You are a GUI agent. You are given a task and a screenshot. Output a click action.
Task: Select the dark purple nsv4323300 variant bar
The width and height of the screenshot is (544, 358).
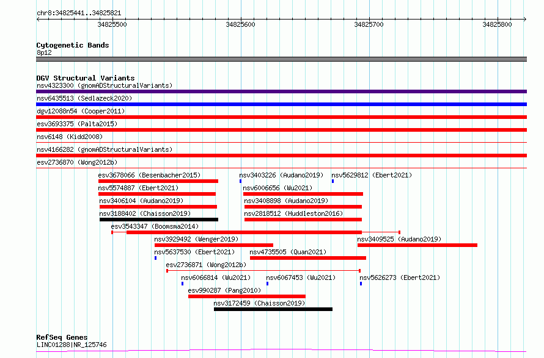coord(281,91)
